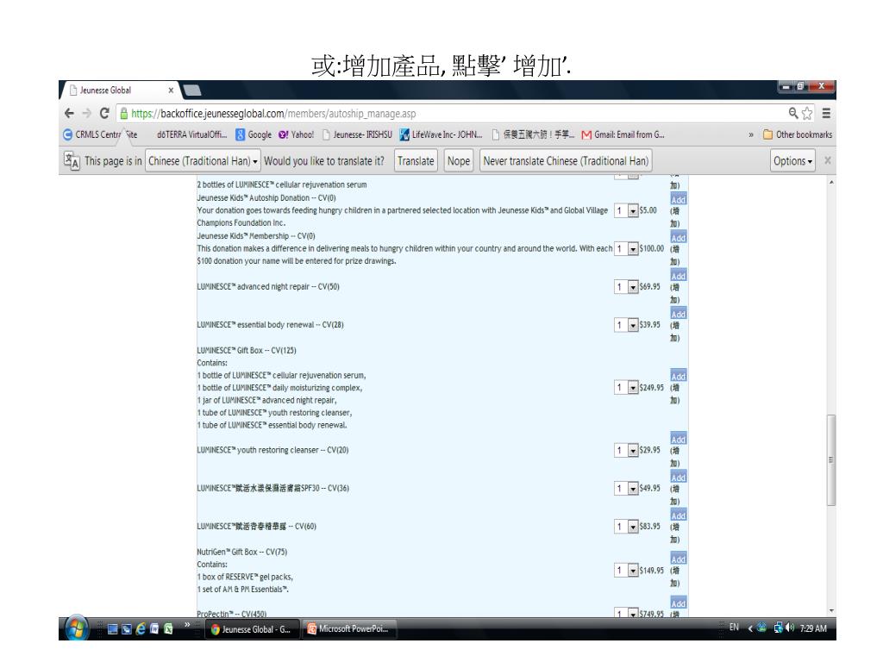This screenshot has width=883, height=662.
Task: Click the Translate button
Action: pyautogui.click(x=416, y=161)
